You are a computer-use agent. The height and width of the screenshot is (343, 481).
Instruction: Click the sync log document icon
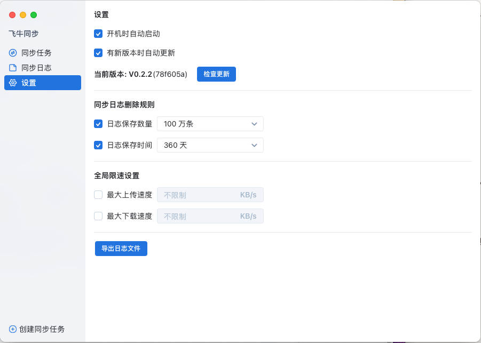pyautogui.click(x=13, y=68)
